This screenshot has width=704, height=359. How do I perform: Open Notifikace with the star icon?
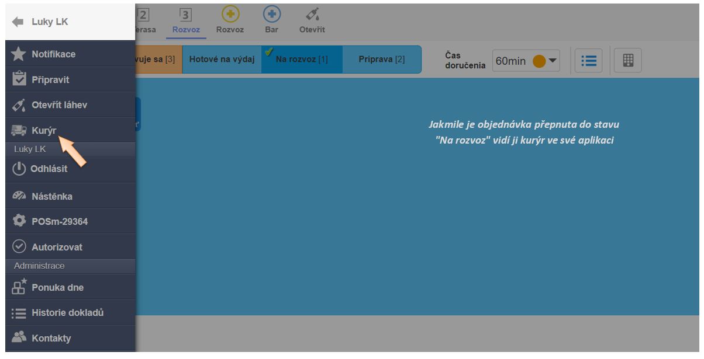[x=19, y=54]
